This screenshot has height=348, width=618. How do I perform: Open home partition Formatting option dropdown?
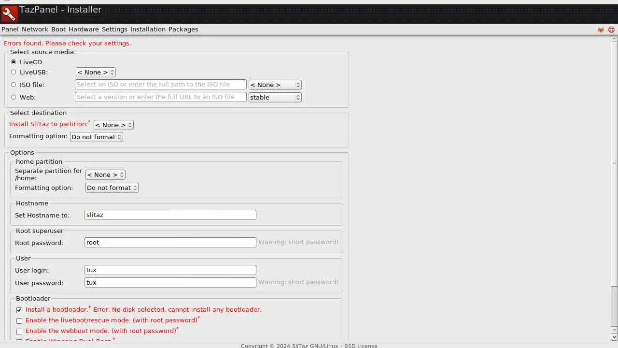tap(112, 188)
